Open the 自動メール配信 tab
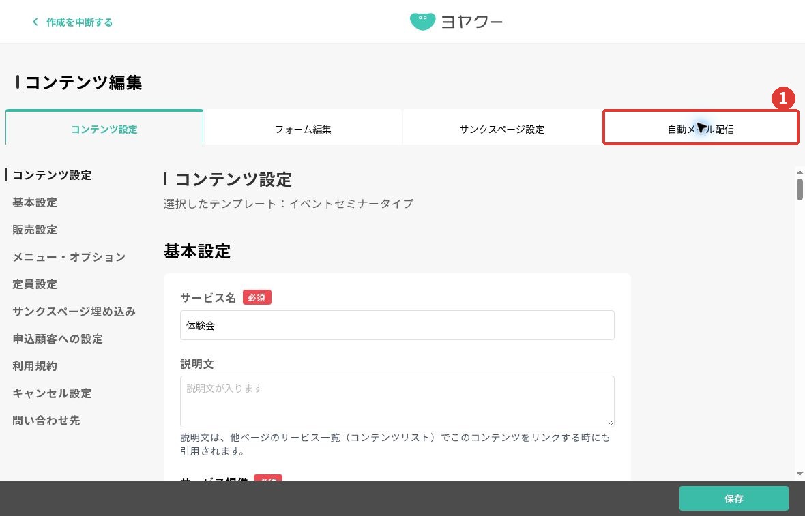805x516 pixels. 701,129
